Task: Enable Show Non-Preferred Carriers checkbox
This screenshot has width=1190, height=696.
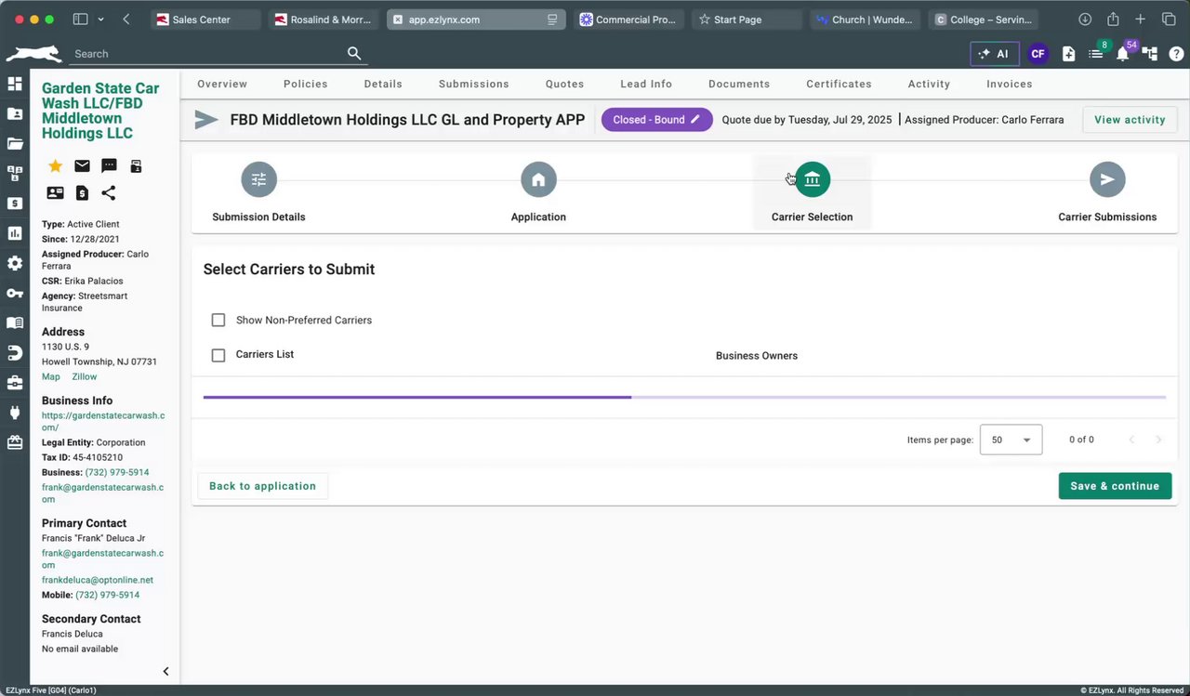Action: [x=218, y=320]
